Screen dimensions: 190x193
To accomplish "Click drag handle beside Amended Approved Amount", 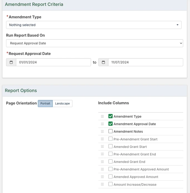I will pyautogui.click(x=102, y=177).
